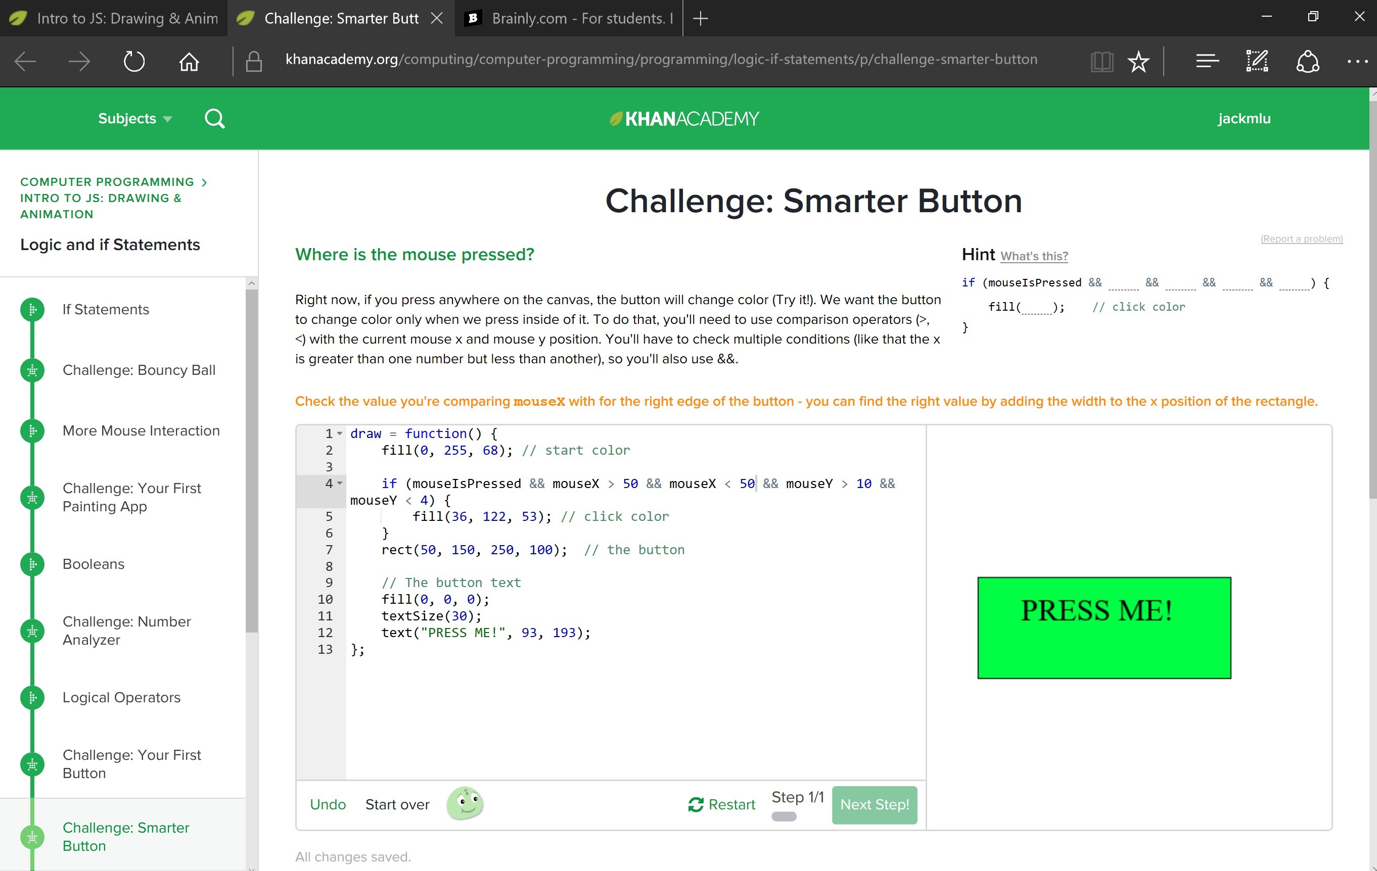Click the Khan Academy search magnifier icon

point(214,119)
